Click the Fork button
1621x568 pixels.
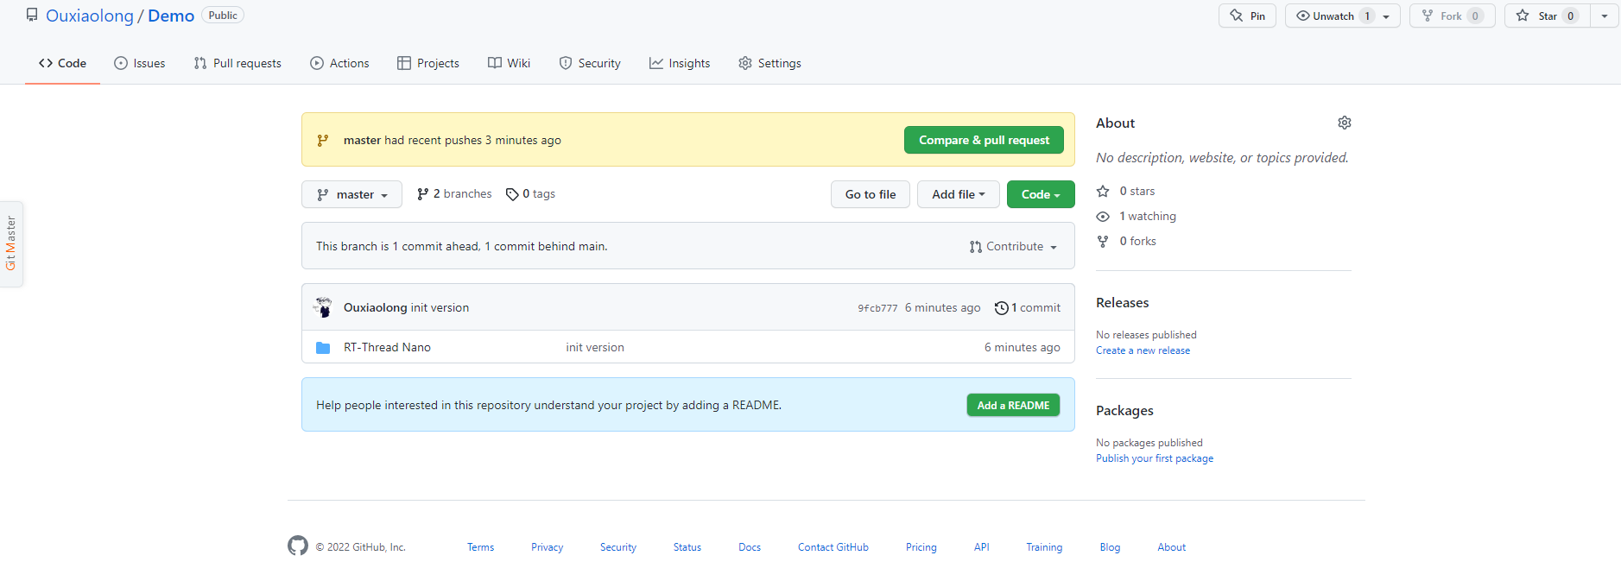click(x=1453, y=16)
